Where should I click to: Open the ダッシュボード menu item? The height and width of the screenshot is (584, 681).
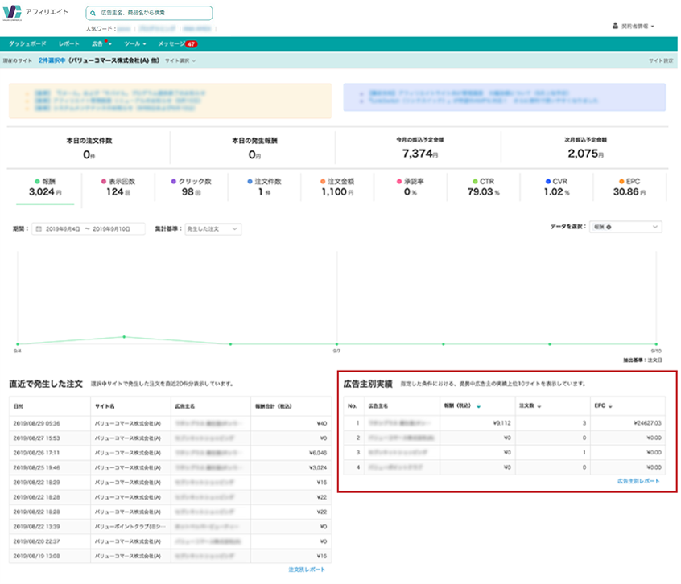coord(27,43)
